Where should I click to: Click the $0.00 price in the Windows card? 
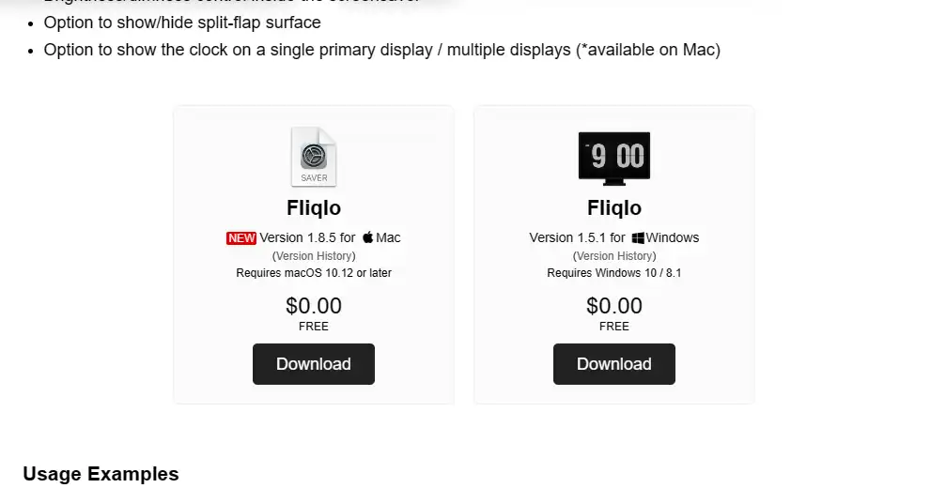pos(614,306)
